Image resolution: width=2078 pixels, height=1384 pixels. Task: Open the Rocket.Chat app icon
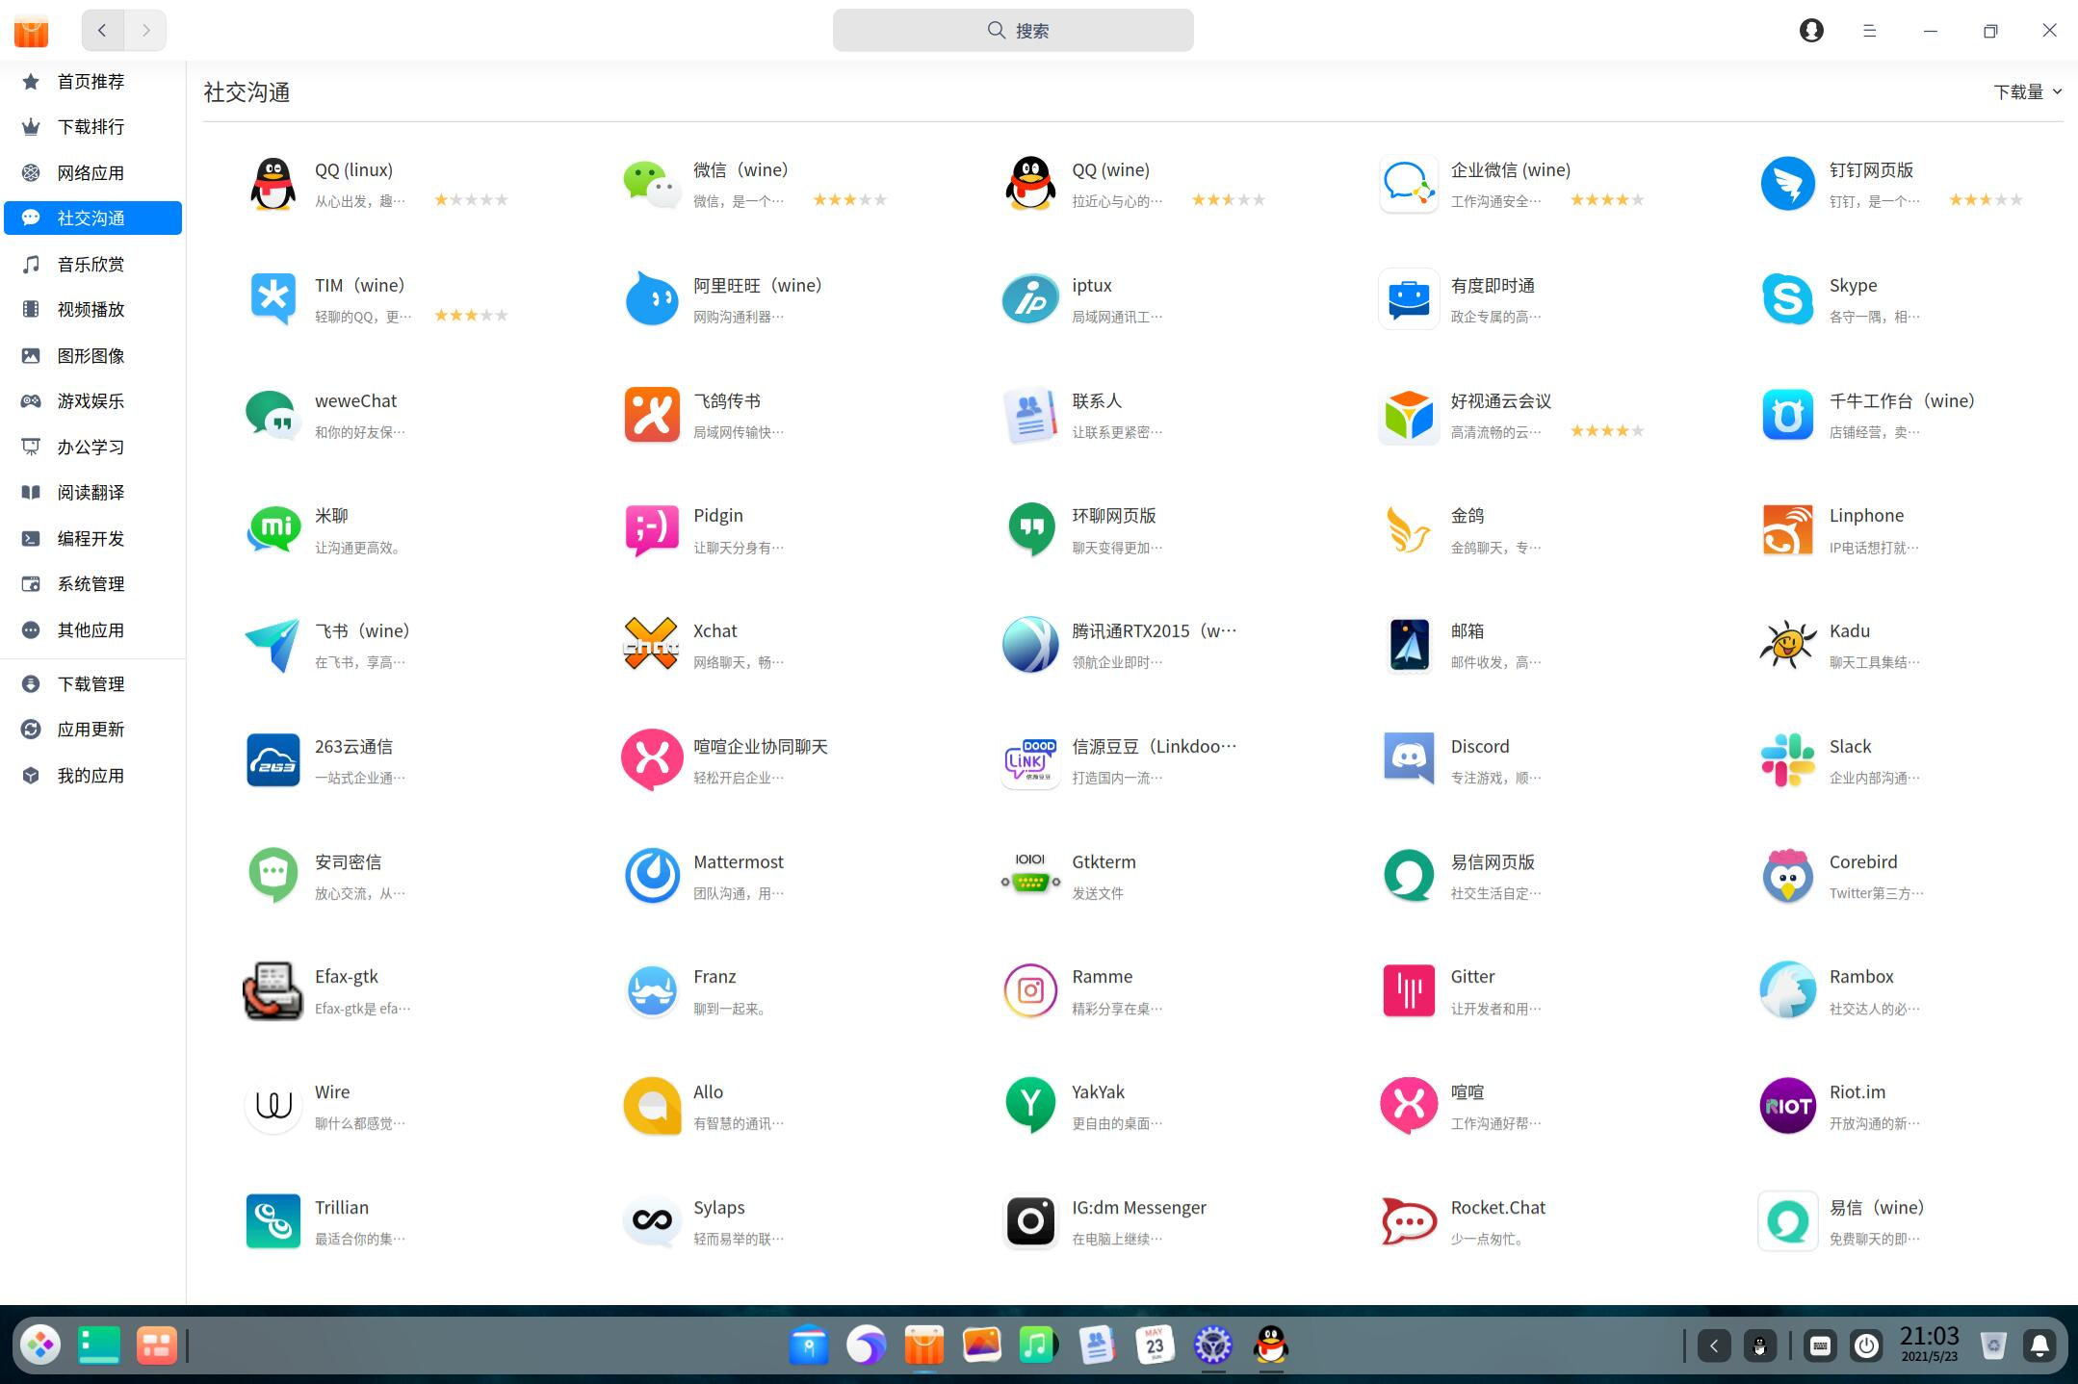click(x=1409, y=1220)
